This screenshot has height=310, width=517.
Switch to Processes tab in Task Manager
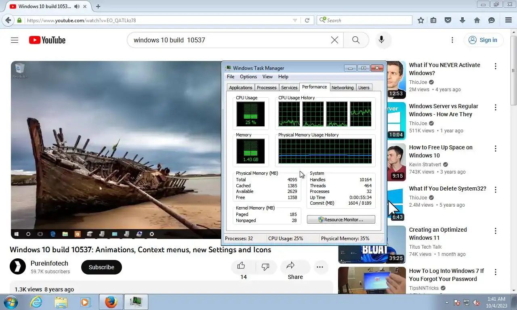click(x=267, y=88)
